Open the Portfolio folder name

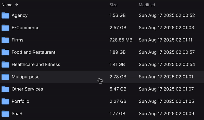click(x=20, y=101)
